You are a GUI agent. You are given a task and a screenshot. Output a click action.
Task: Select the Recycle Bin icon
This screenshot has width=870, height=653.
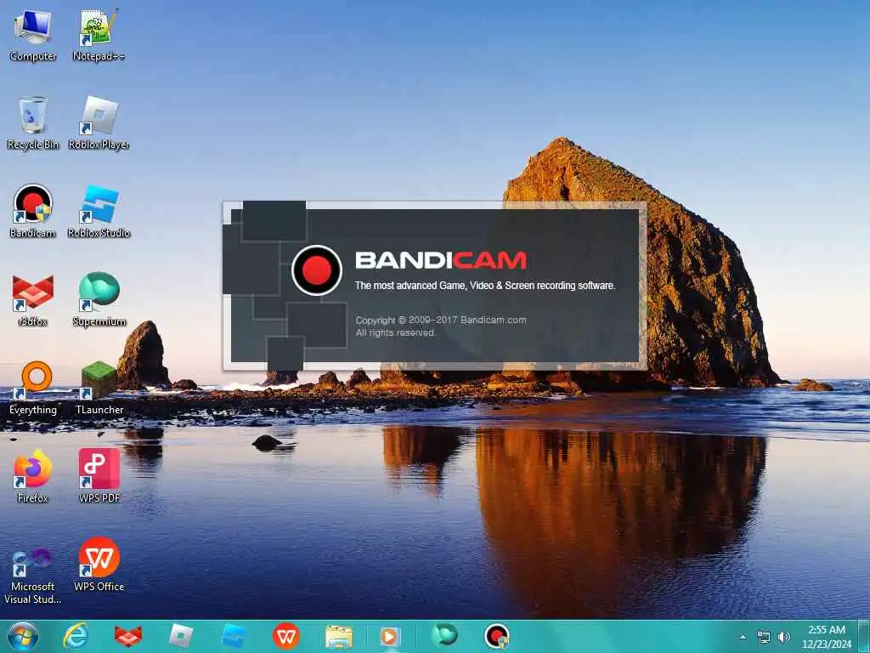33,122
